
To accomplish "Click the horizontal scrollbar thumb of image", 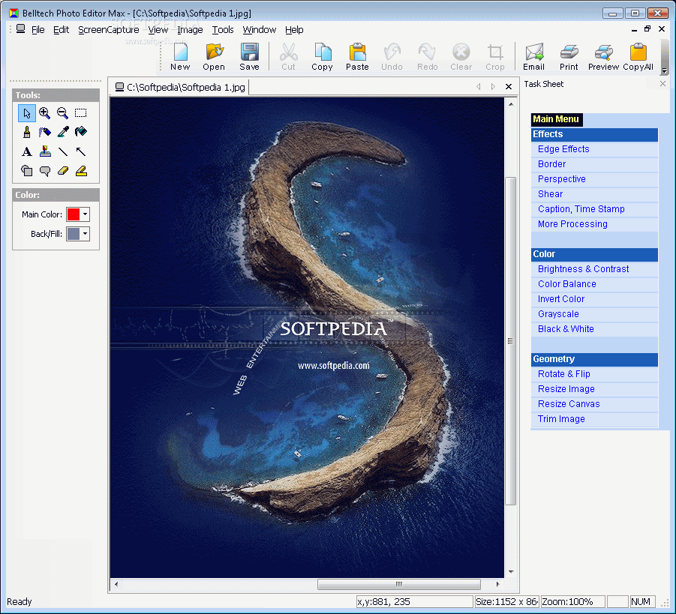I will click(399, 584).
